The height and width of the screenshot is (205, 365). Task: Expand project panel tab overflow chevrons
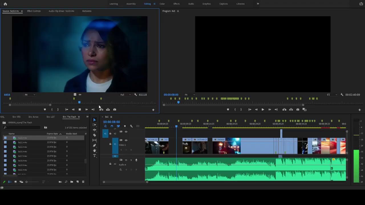click(x=87, y=117)
